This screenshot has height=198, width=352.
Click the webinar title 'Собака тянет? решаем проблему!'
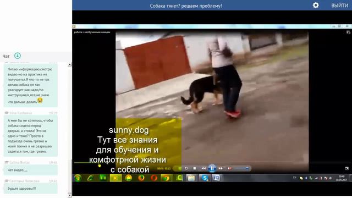click(186, 6)
